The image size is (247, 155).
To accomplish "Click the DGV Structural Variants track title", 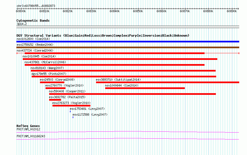I will pyautogui.click(x=103, y=35).
